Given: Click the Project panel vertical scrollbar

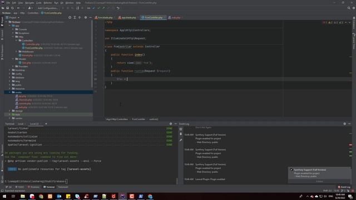Looking at the screenshot, I should (x=92, y=54).
